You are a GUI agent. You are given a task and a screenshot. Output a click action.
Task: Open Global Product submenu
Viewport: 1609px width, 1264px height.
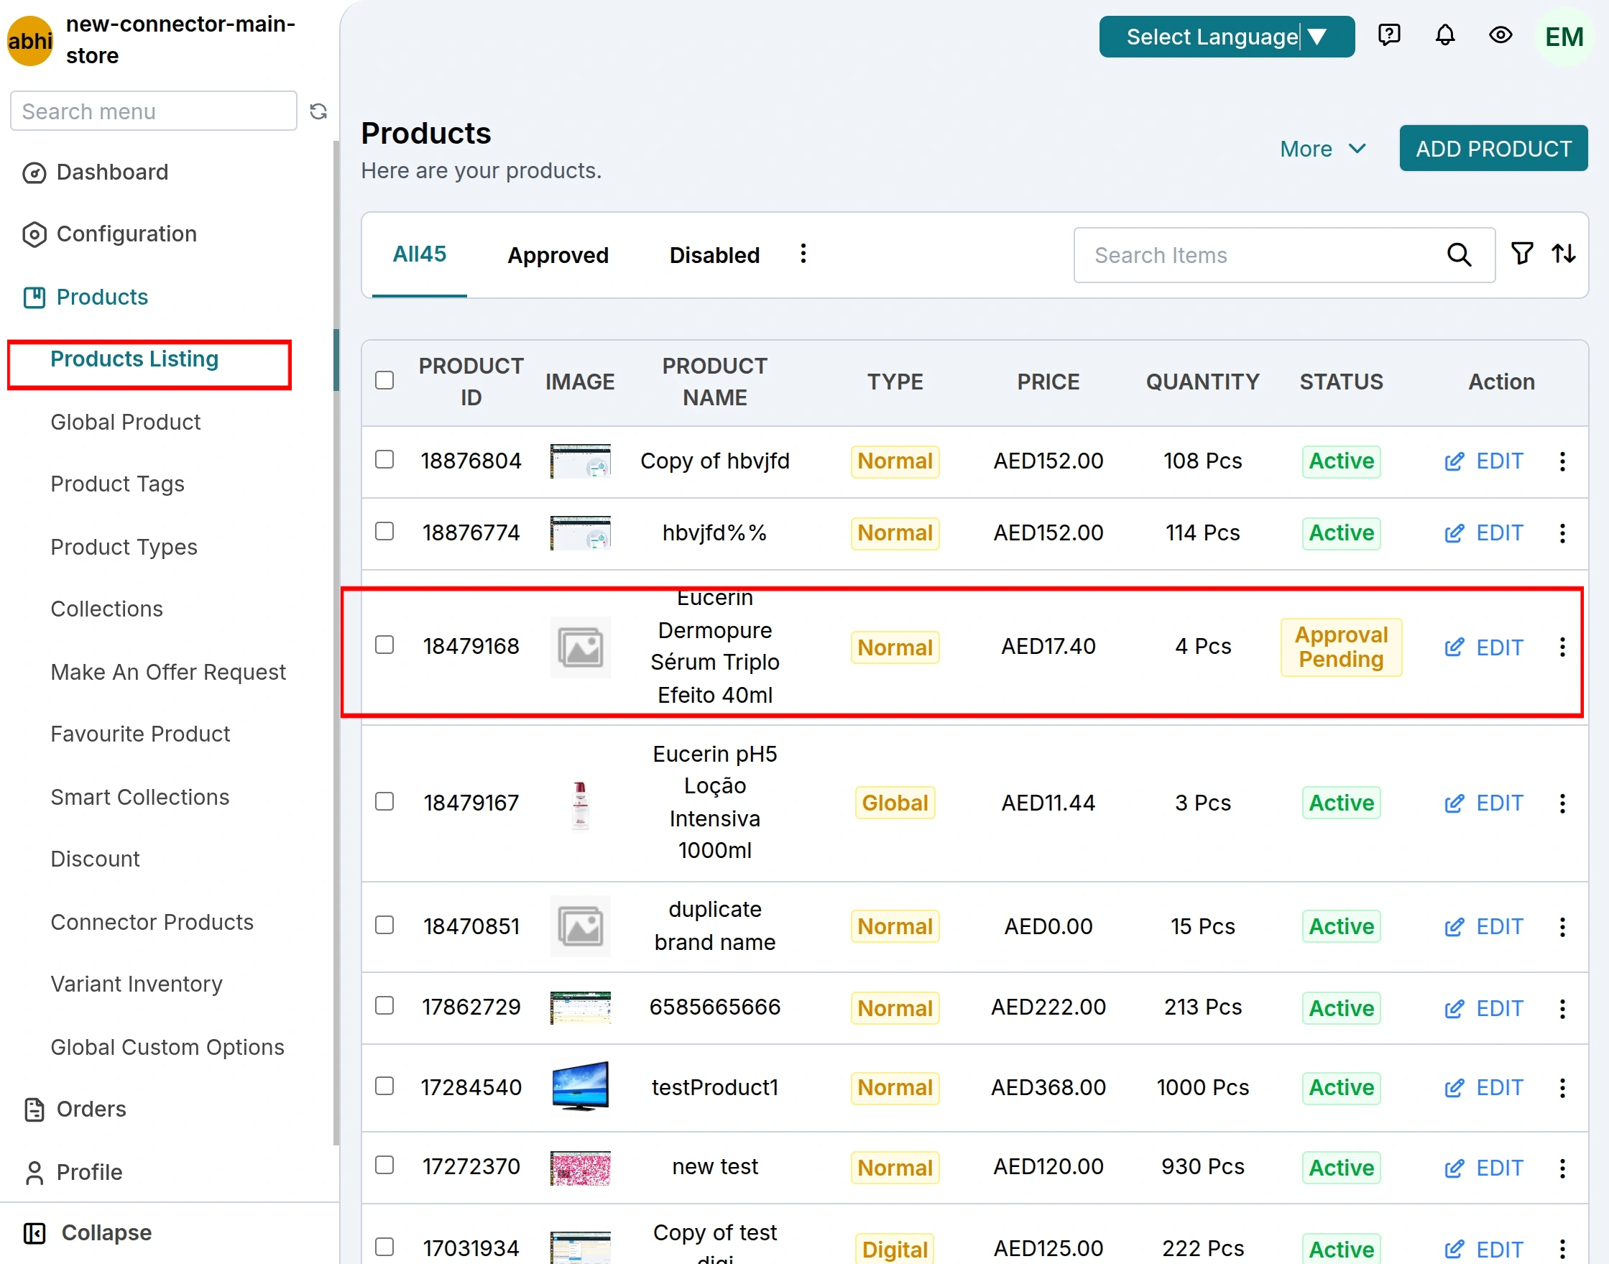(x=125, y=422)
